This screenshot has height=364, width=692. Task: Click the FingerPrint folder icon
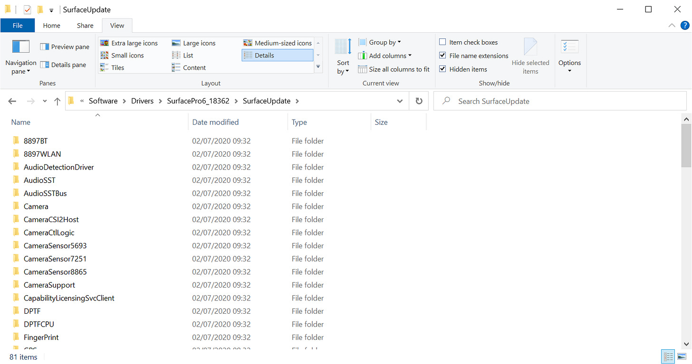[x=16, y=337]
